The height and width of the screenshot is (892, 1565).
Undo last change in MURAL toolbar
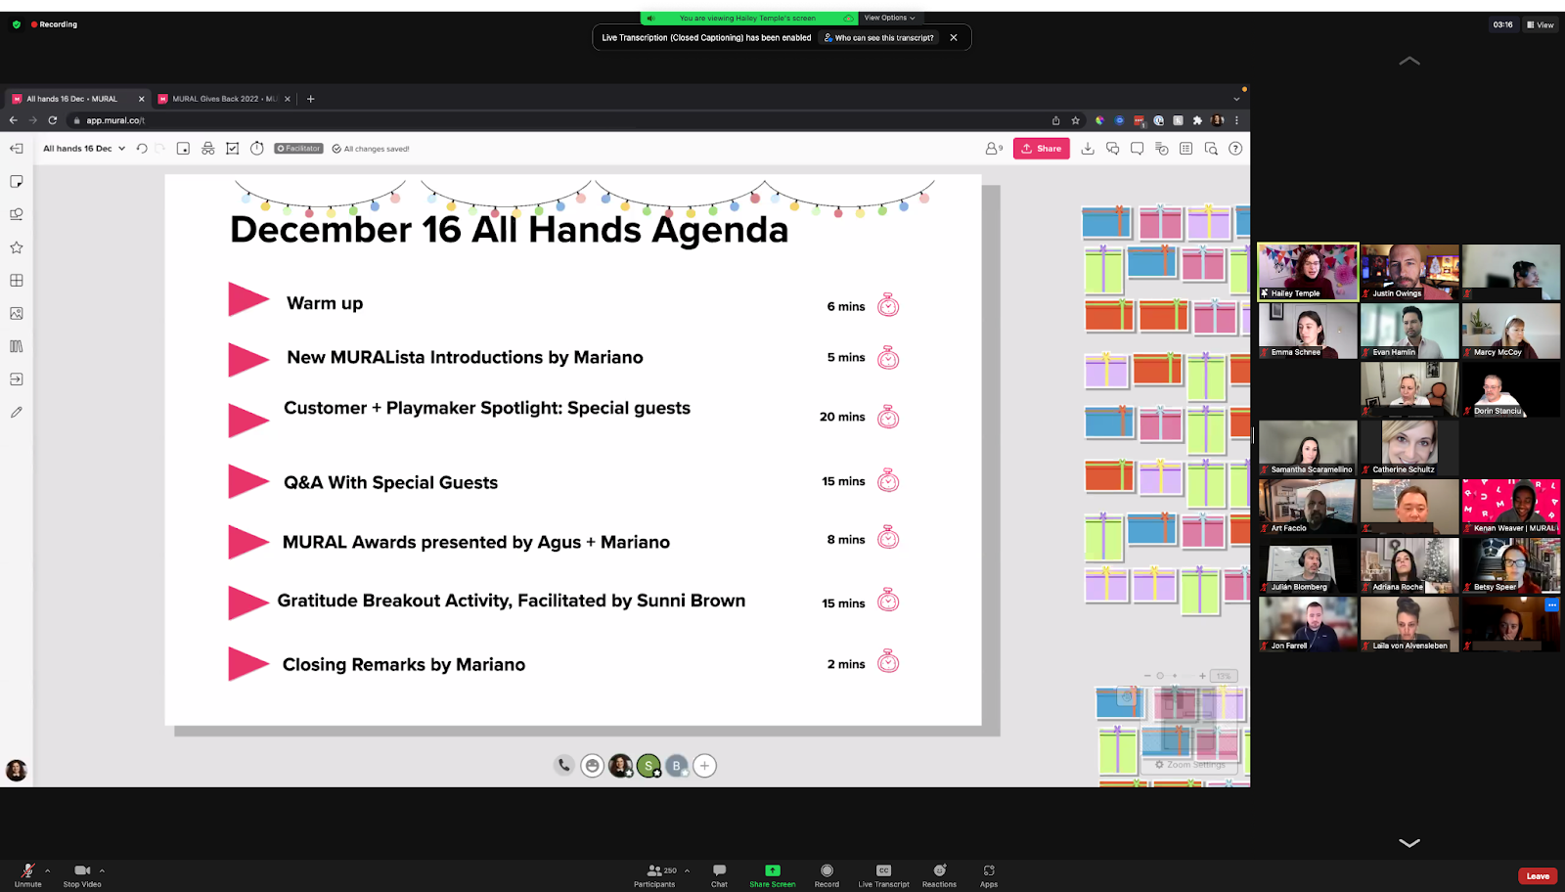[x=142, y=149]
